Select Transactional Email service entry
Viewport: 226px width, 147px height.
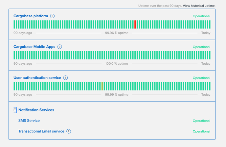point(41,131)
